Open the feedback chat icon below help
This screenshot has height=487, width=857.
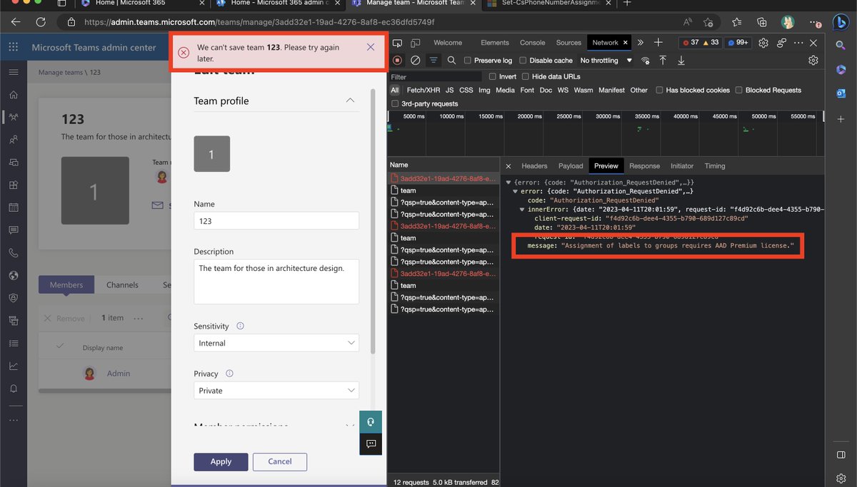click(x=371, y=444)
